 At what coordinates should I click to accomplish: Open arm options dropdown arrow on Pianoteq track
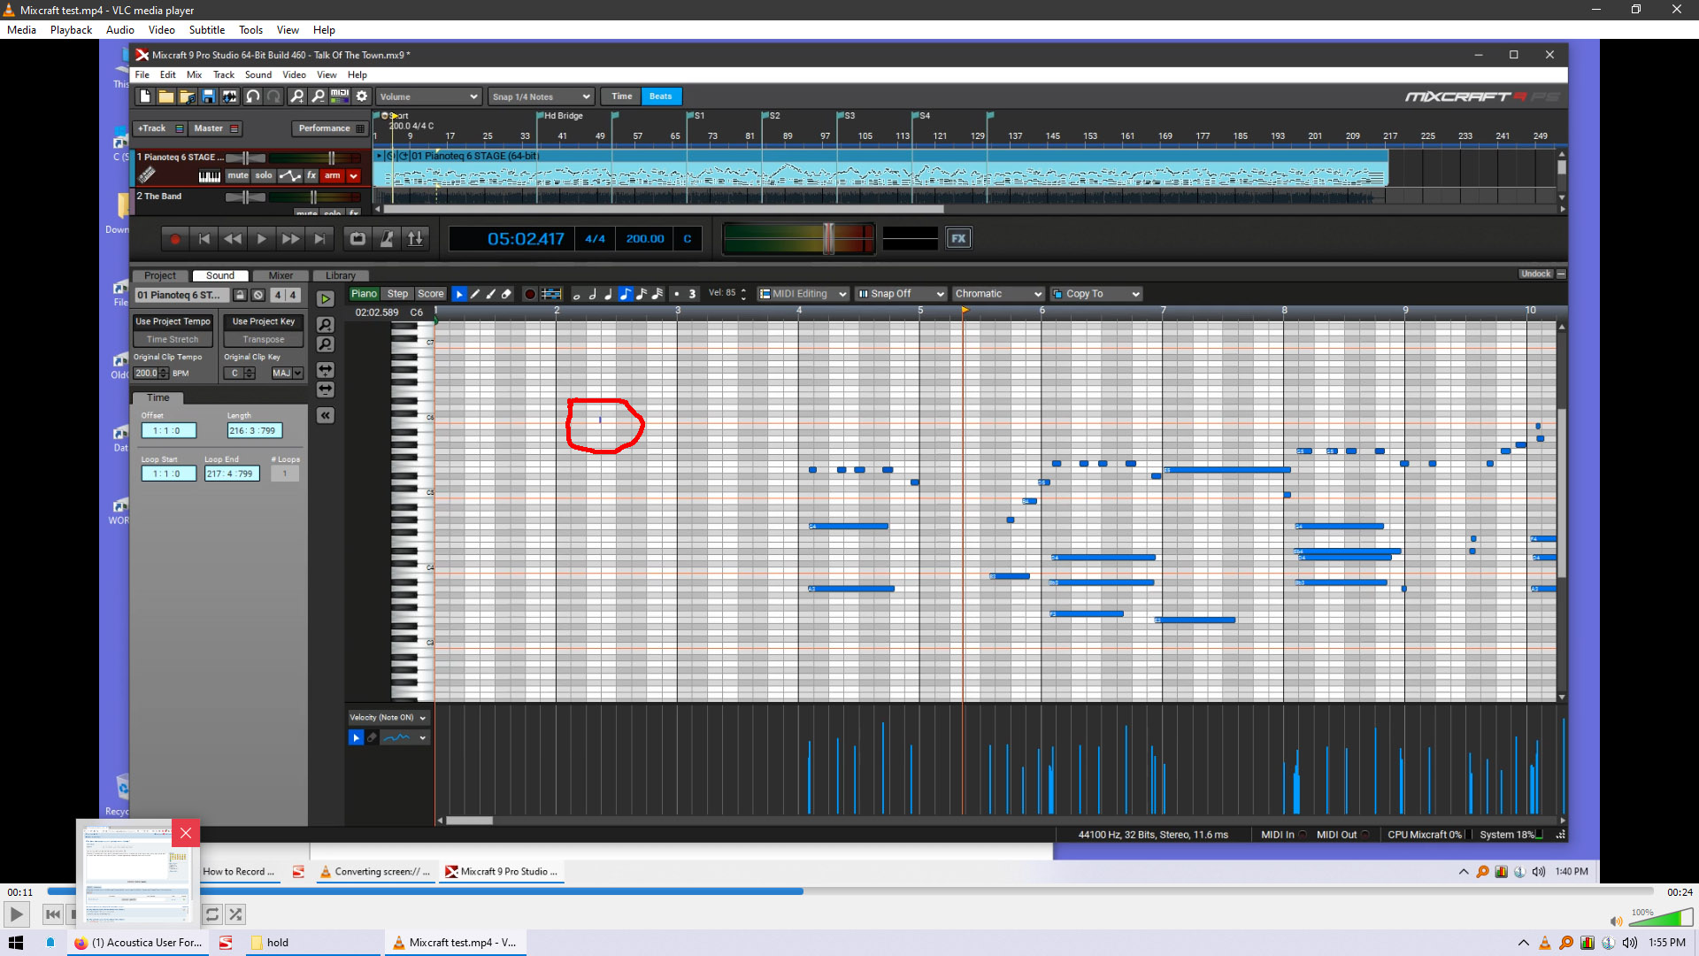tap(354, 175)
